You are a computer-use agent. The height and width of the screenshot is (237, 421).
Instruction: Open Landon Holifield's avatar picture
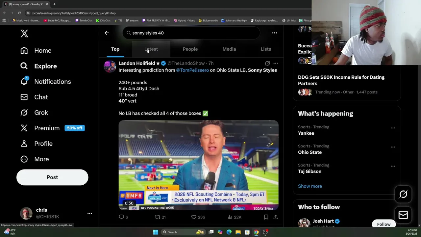(110, 66)
